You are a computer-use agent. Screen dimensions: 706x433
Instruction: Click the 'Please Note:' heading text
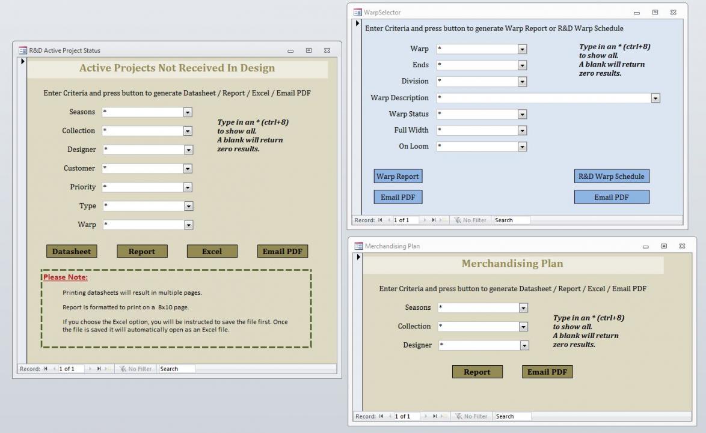click(66, 277)
